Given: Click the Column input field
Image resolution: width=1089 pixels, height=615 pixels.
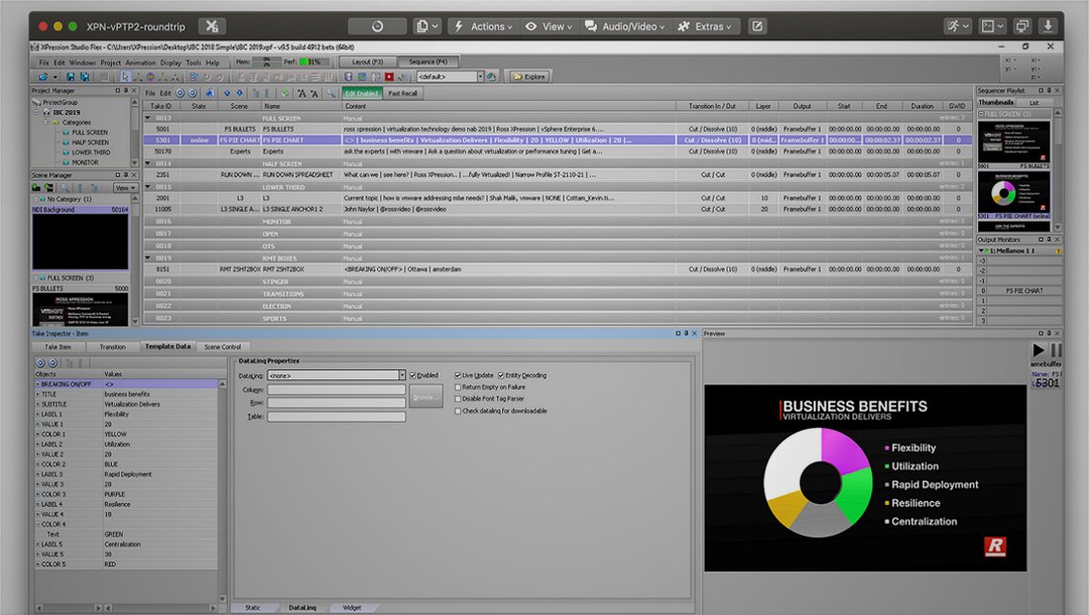Looking at the screenshot, I should pos(337,390).
